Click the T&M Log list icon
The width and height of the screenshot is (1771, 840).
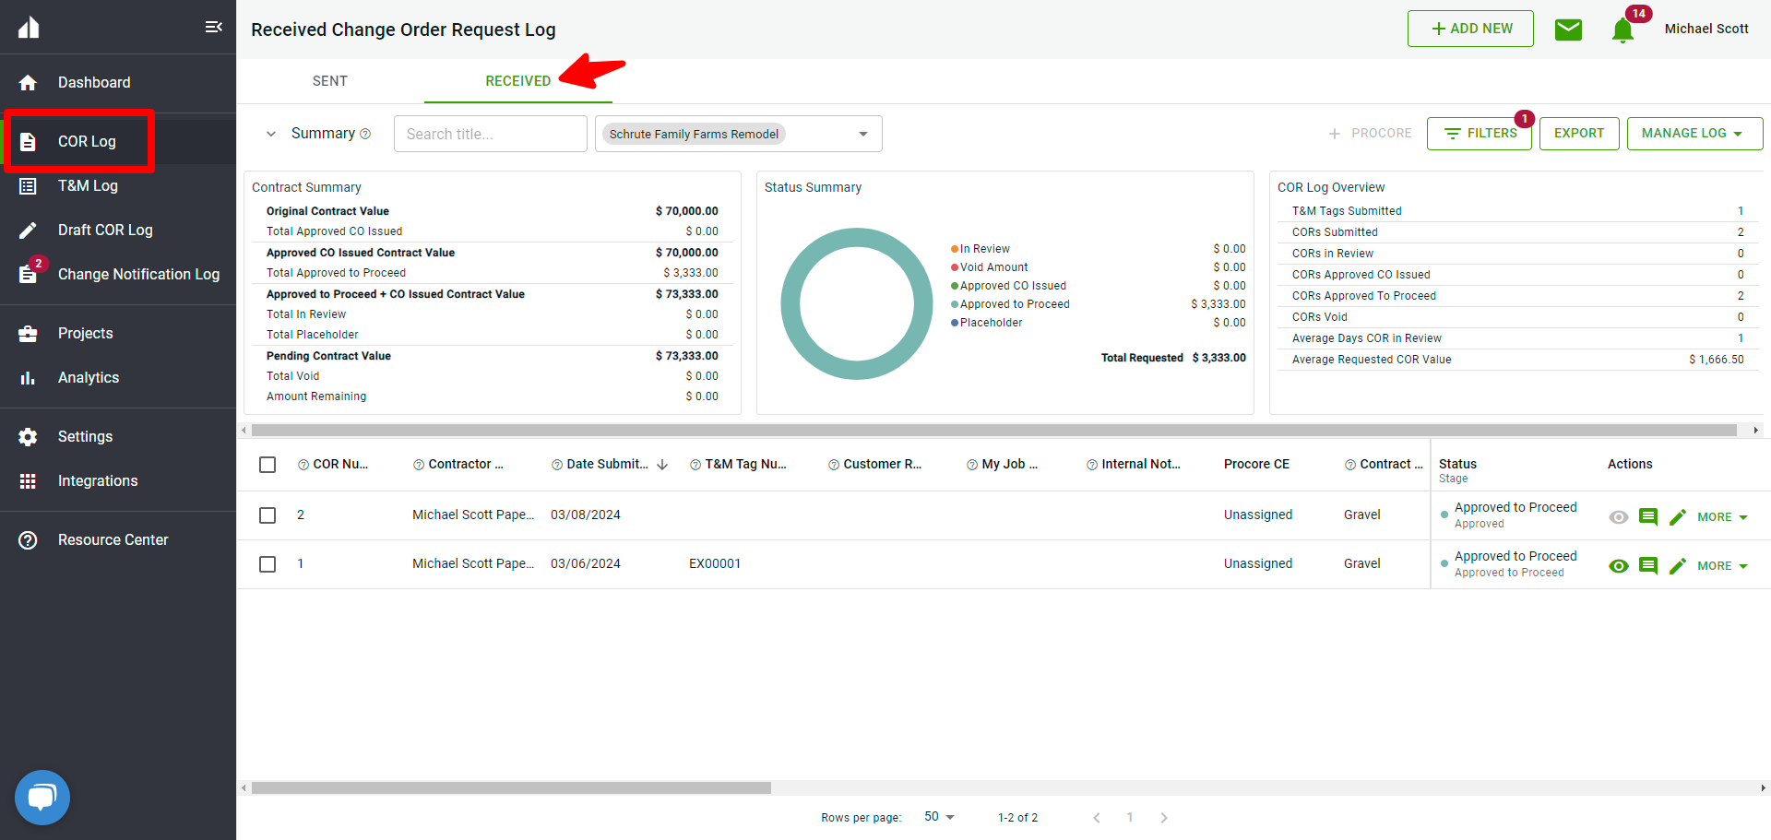[x=28, y=186]
